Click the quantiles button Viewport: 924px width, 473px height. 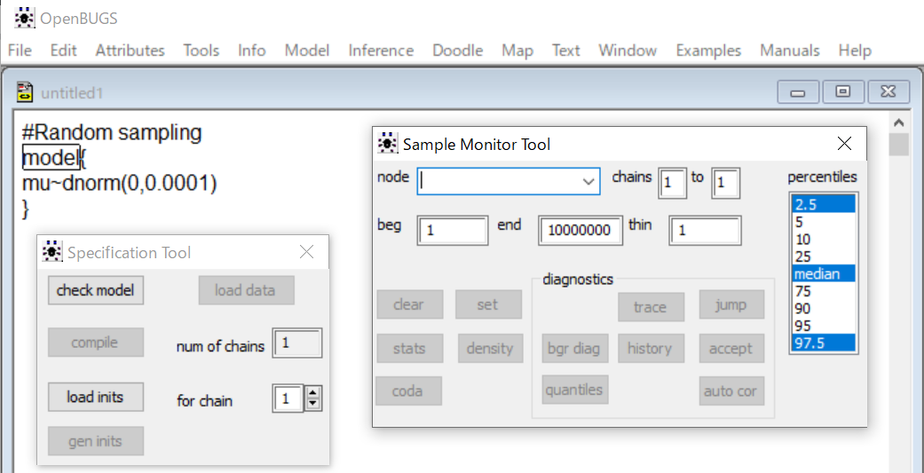pyautogui.click(x=575, y=390)
